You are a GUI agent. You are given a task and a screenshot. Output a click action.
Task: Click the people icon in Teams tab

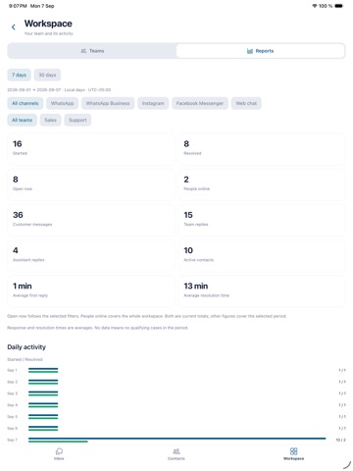coord(83,51)
